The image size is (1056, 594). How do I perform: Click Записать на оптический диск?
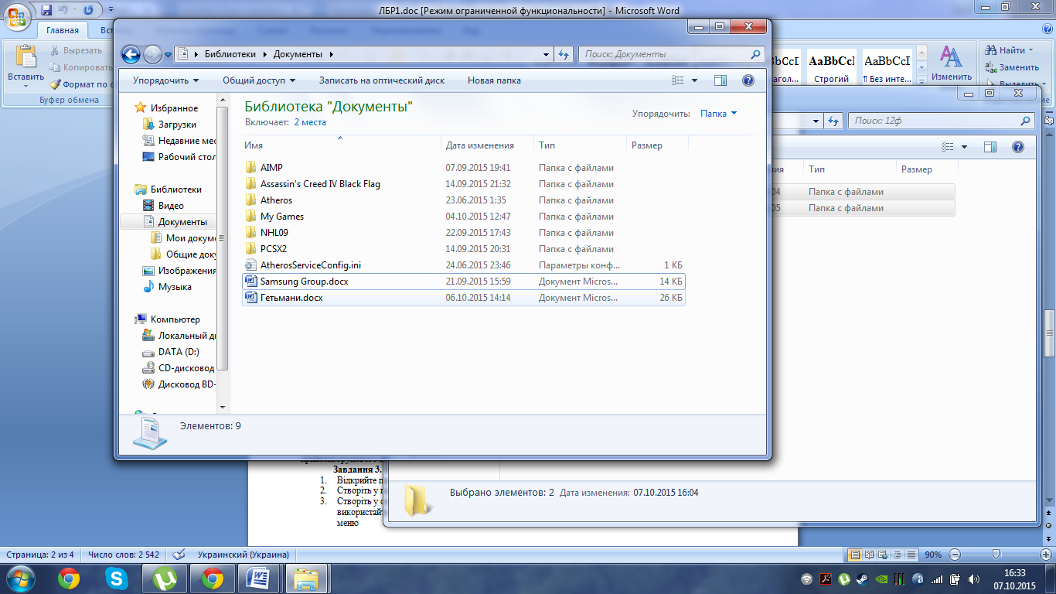(382, 80)
